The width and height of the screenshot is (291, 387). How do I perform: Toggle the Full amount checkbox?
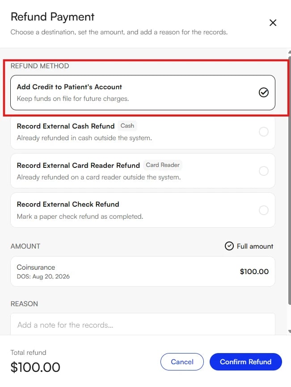coord(229,246)
